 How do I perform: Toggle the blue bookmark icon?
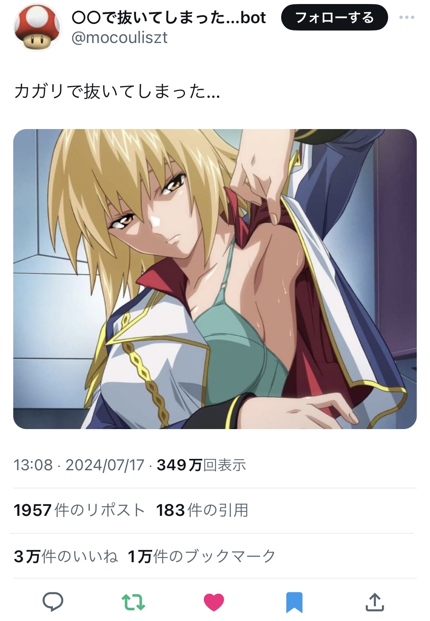pos(294,602)
